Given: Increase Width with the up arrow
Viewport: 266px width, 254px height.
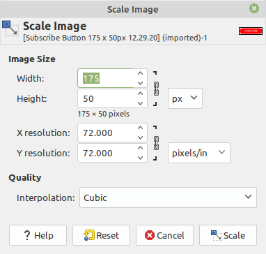Looking at the screenshot, I should pos(140,73).
